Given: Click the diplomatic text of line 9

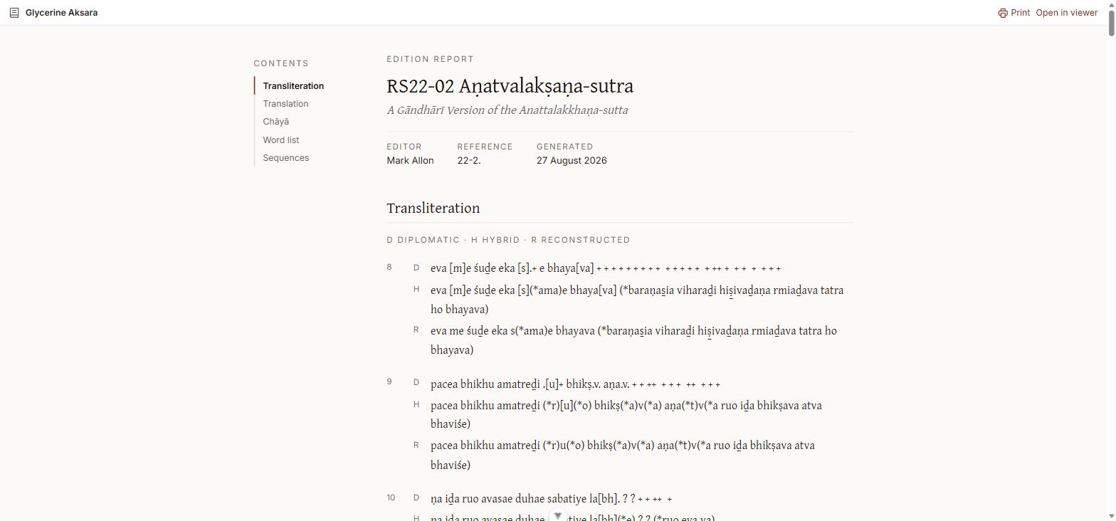Looking at the screenshot, I should [575, 384].
